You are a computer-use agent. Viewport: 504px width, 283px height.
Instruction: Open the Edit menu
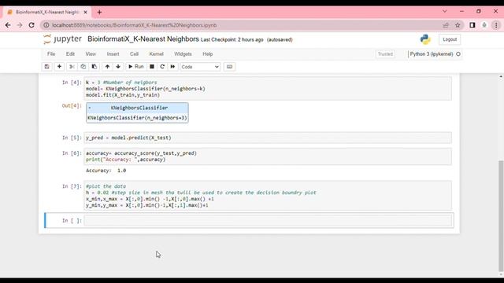[70, 54]
